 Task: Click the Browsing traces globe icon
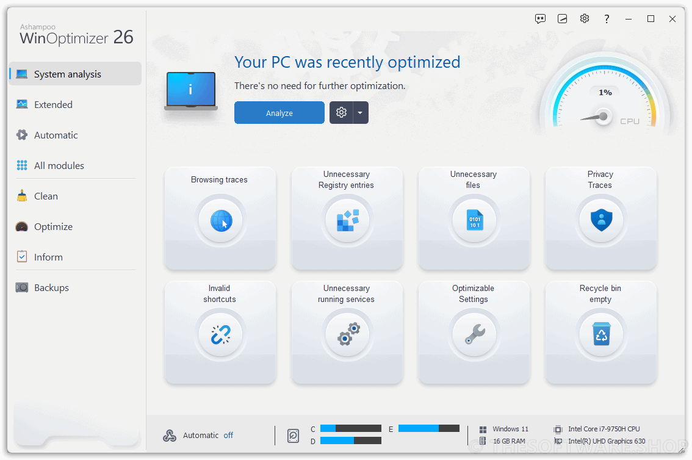click(221, 220)
